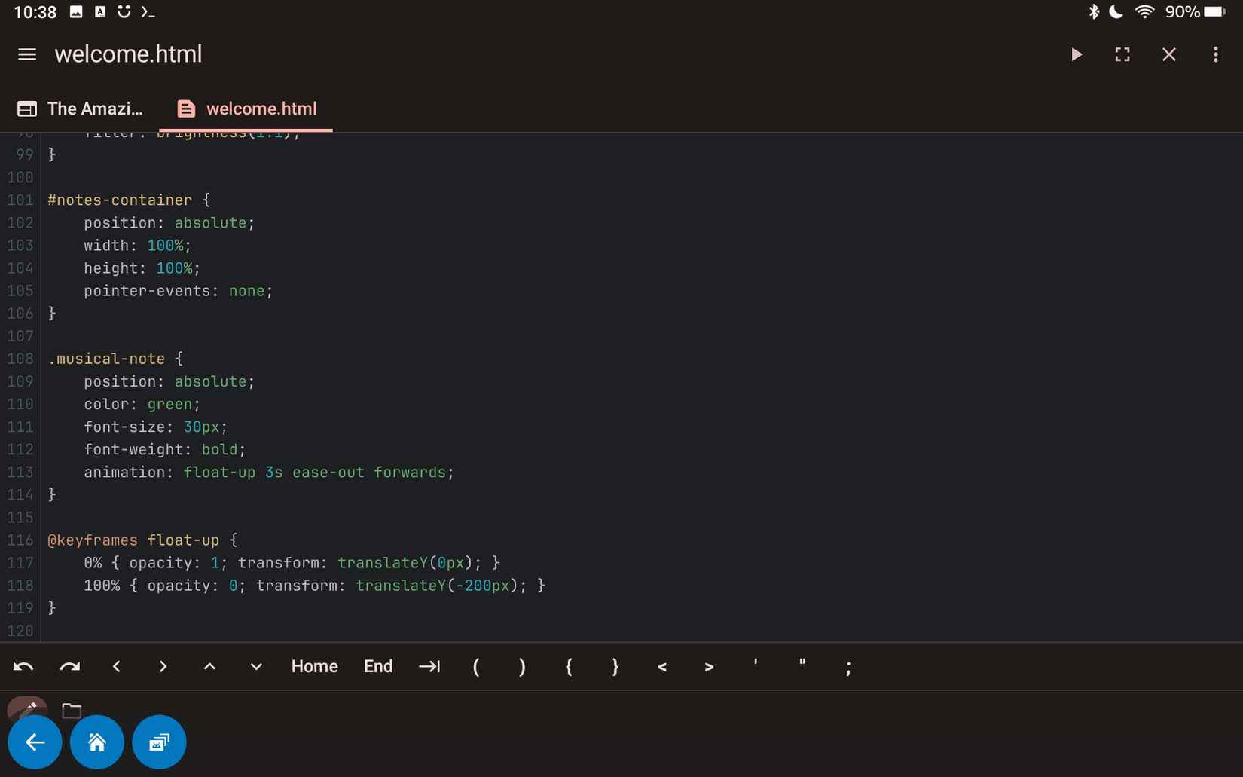
Task: Tap the do-not-disturb moon icon
Action: pos(1116,11)
